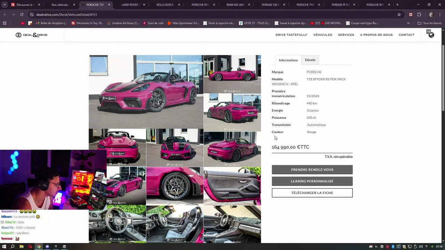Open the Chrome extensions puzzle icon

(419, 15)
